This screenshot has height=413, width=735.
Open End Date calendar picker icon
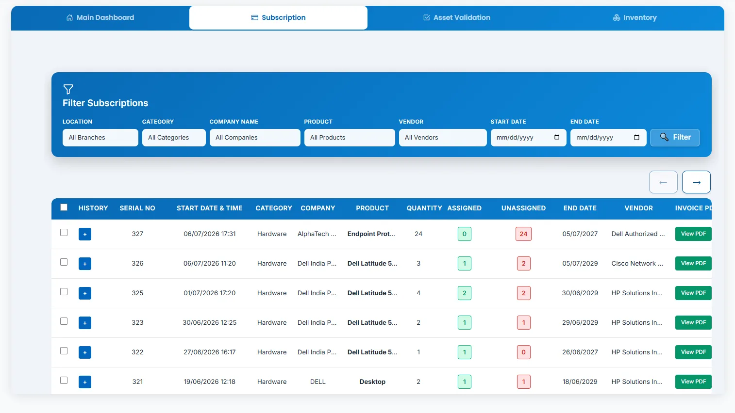pyautogui.click(x=636, y=137)
